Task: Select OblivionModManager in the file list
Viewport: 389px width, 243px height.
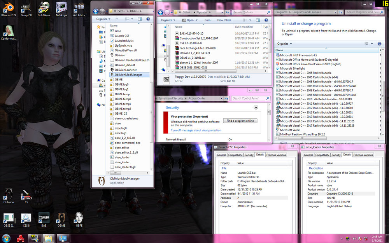Action: [x=129, y=75]
